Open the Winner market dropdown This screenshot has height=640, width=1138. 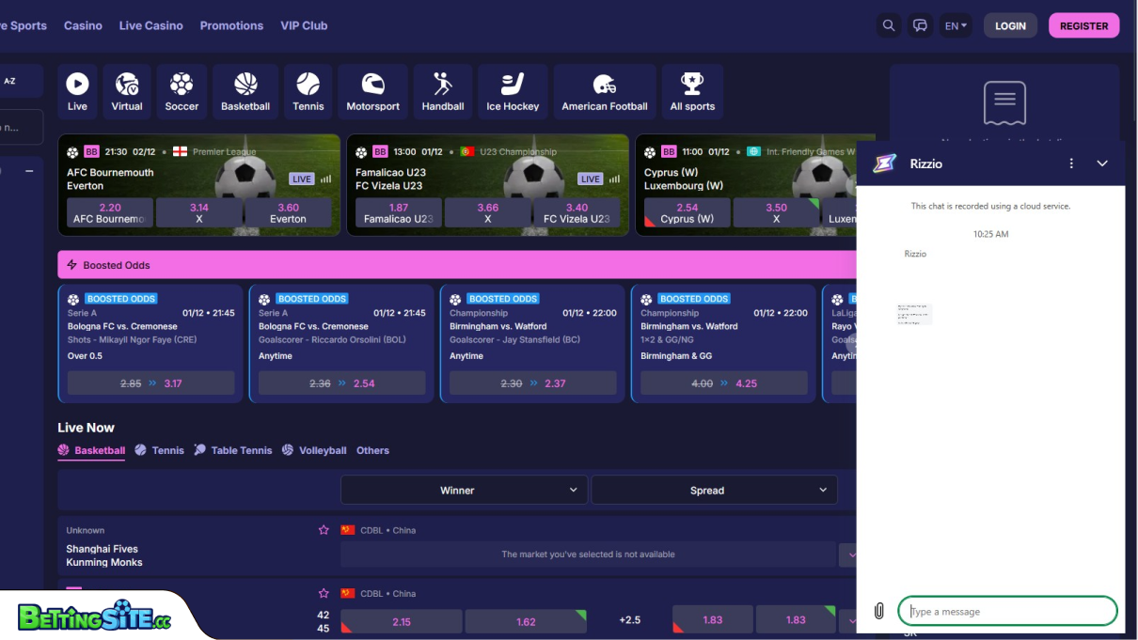pyautogui.click(x=464, y=490)
